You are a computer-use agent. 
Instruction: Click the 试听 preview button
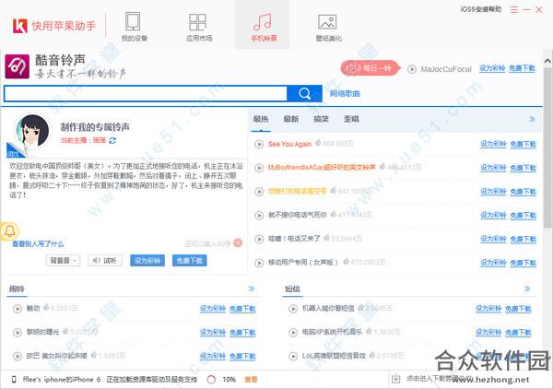point(105,261)
